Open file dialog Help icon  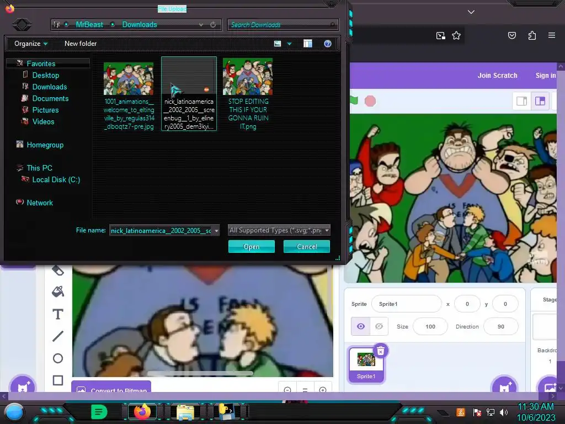pyautogui.click(x=328, y=44)
